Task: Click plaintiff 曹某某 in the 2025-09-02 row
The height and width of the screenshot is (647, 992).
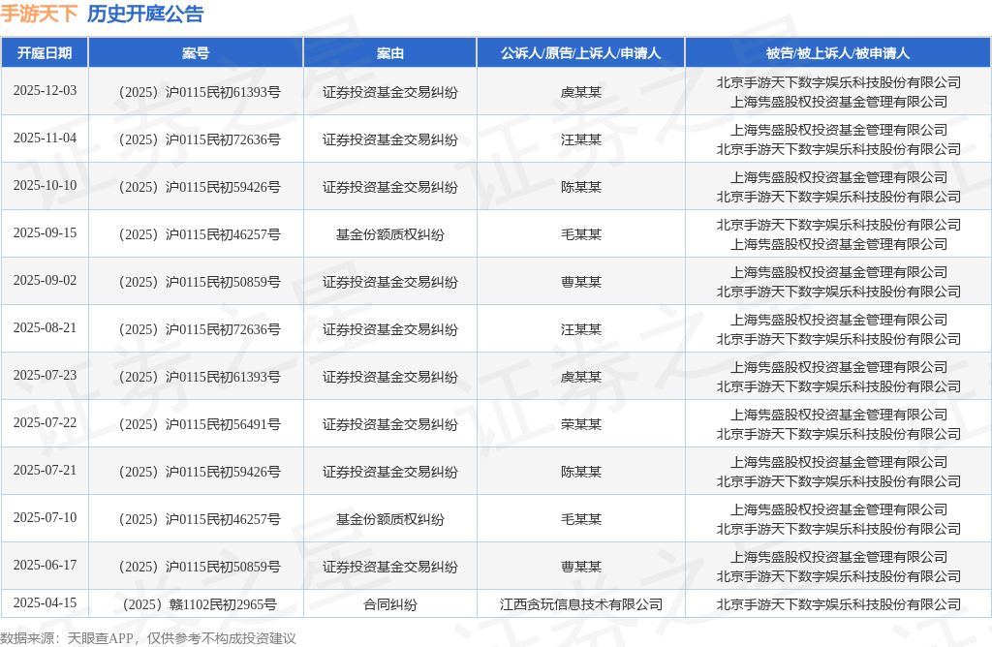Action: click(581, 282)
